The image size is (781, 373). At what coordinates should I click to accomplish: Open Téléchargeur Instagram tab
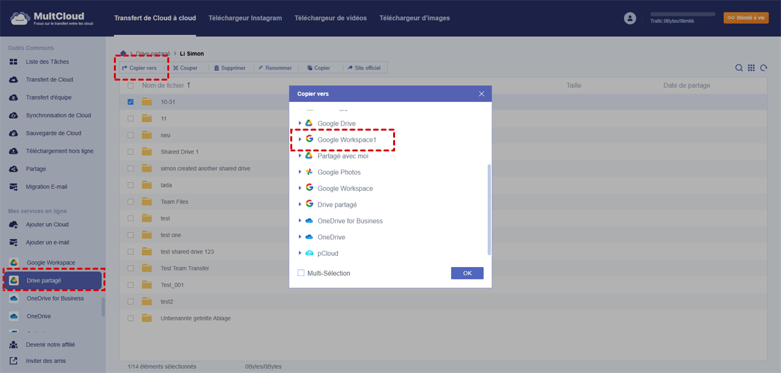245,18
